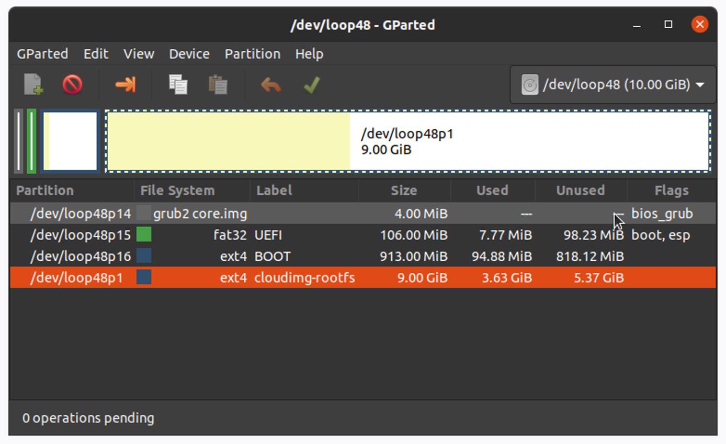Screen dimensions: 726x444
Task: Click the Resize/Move partition arrow icon
Action: click(125, 84)
